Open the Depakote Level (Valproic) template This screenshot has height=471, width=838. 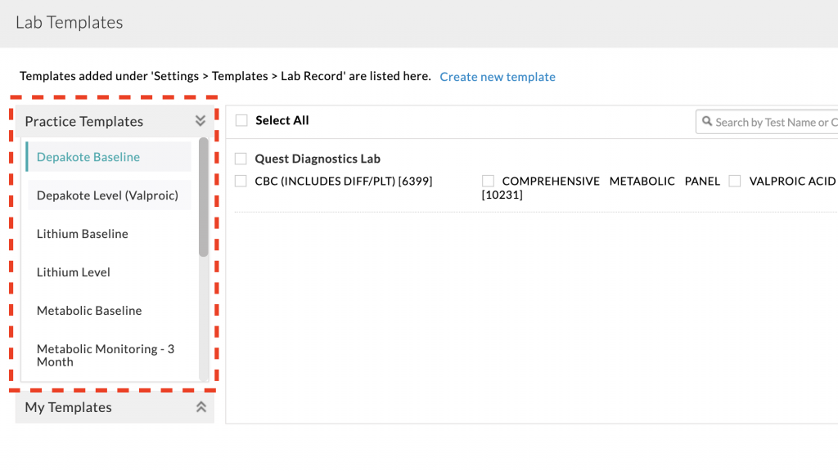pyautogui.click(x=107, y=195)
